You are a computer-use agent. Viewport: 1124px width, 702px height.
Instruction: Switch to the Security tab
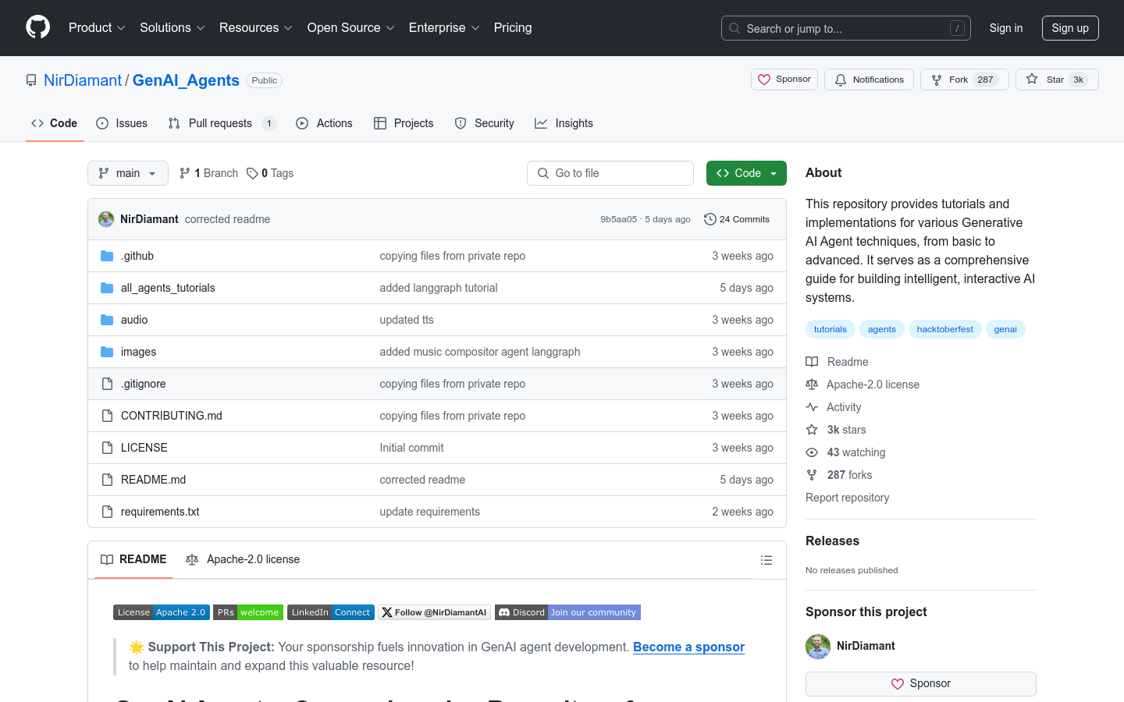point(484,123)
